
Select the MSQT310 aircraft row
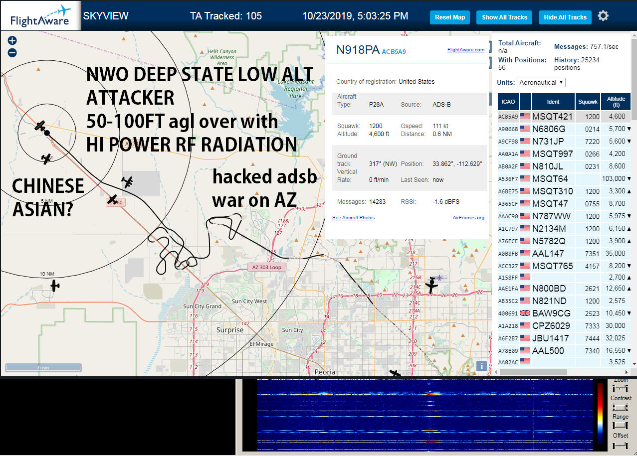tap(564, 191)
